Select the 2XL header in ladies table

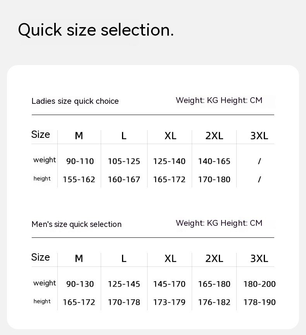click(214, 136)
